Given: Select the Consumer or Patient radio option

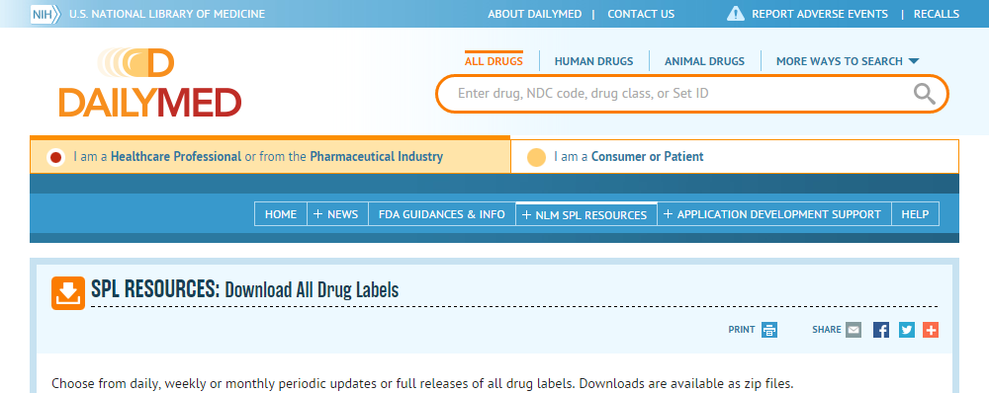Looking at the screenshot, I should [x=536, y=157].
